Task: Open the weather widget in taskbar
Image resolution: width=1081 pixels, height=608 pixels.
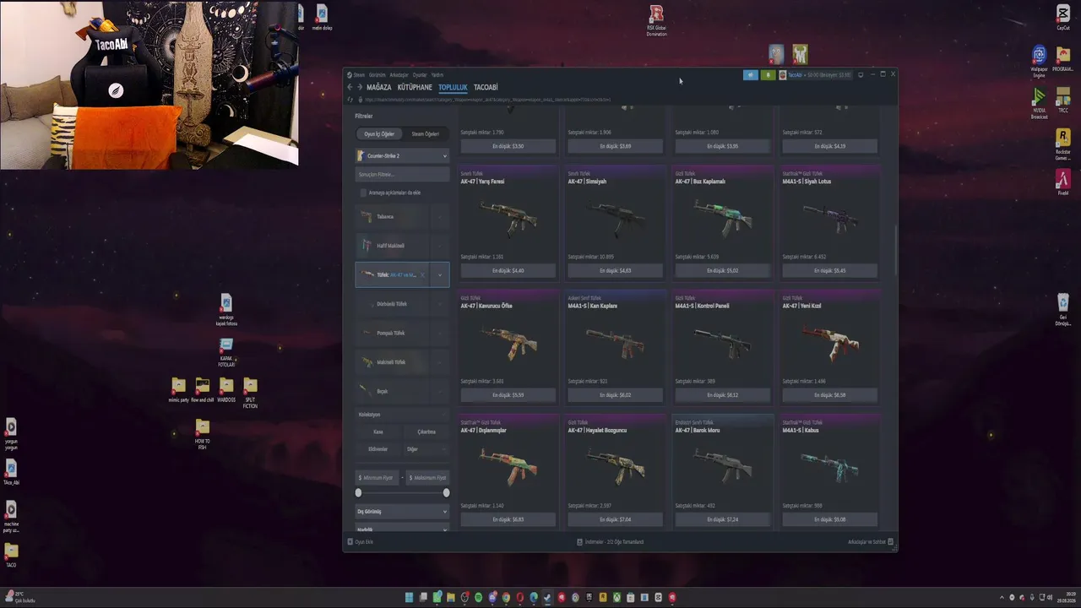Action: click(x=19, y=597)
